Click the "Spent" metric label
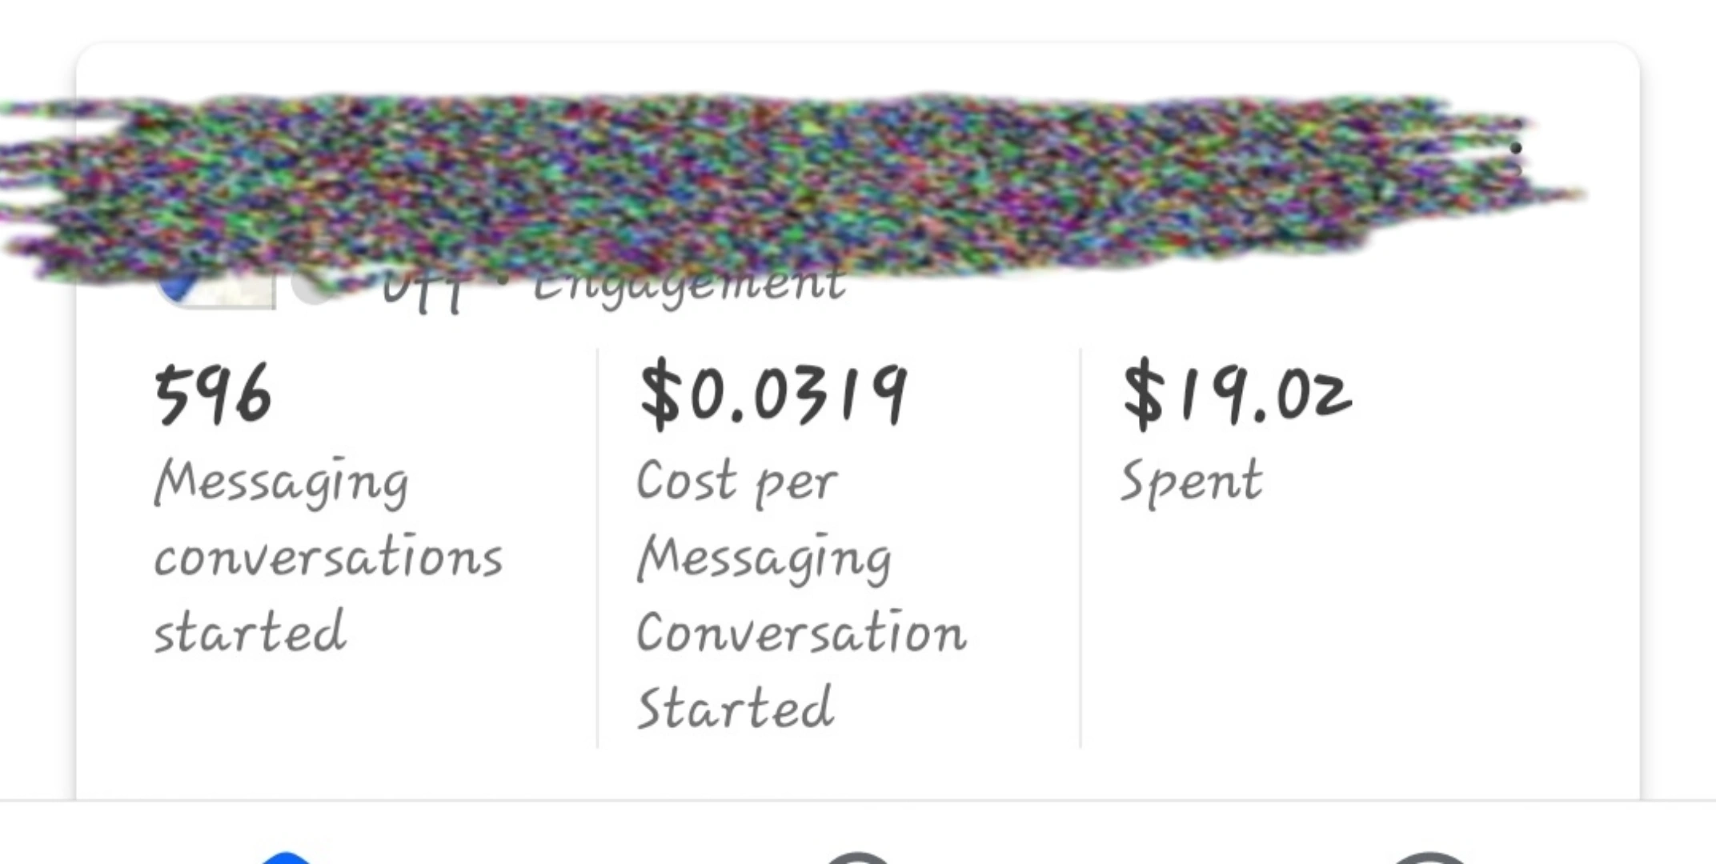Image resolution: width=1716 pixels, height=864 pixels. pos(1190,481)
